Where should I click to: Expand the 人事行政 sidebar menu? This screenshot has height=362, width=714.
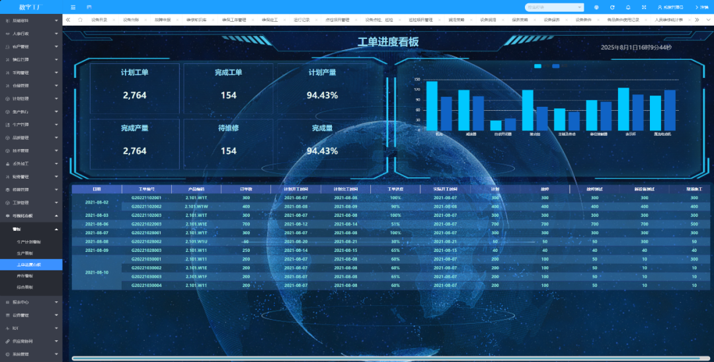click(32, 34)
